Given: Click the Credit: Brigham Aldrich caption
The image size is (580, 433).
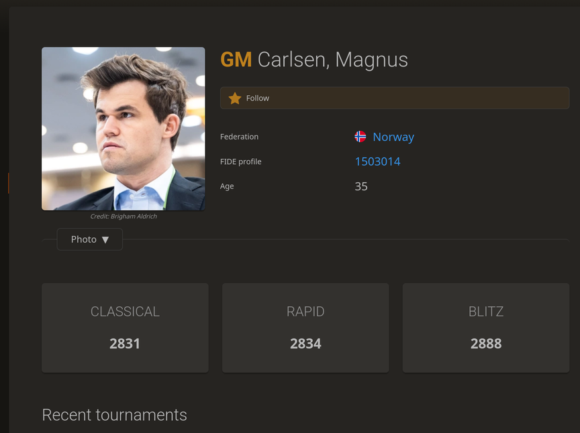Looking at the screenshot, I should tap(124, 216).
